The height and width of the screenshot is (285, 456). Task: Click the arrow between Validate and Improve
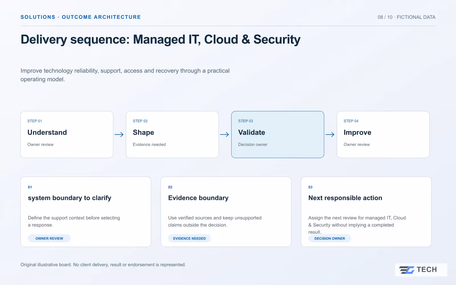tap(330, 135)
